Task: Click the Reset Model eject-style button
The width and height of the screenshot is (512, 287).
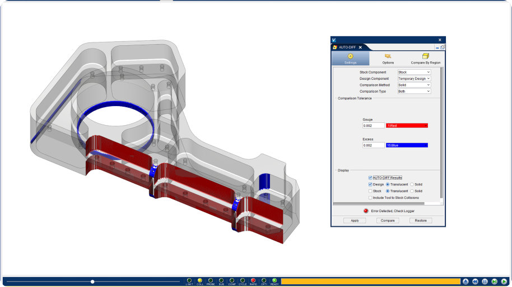Action: click(466, 281)
